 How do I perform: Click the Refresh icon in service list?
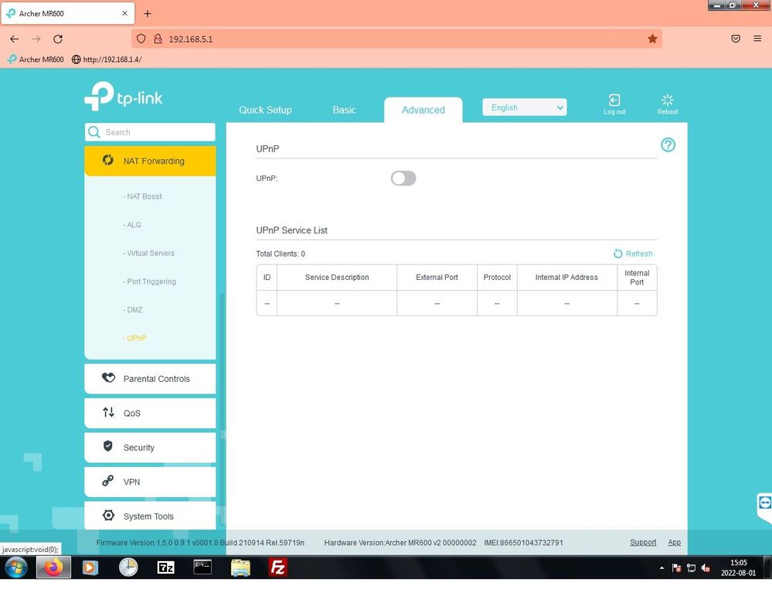[x=618, y=254]
